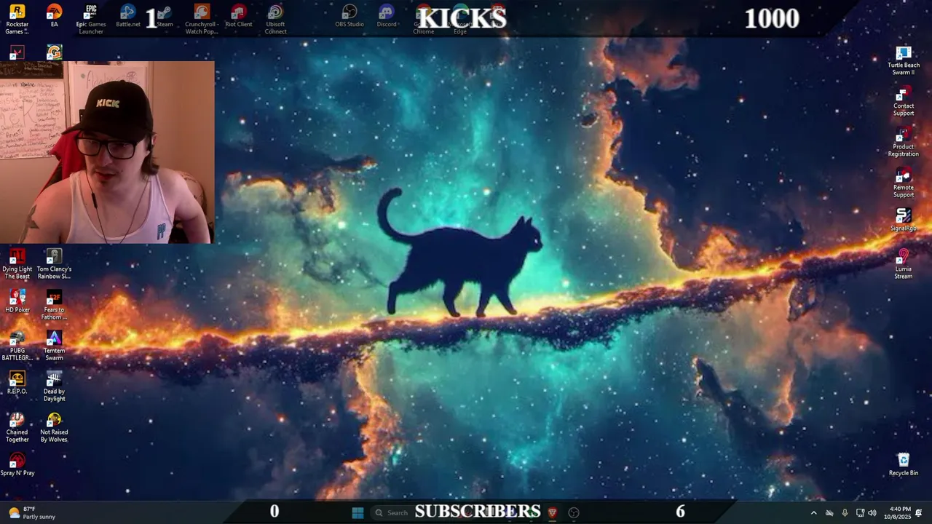
Task: Select the Steam desktop icon
Action: (165, 16)
